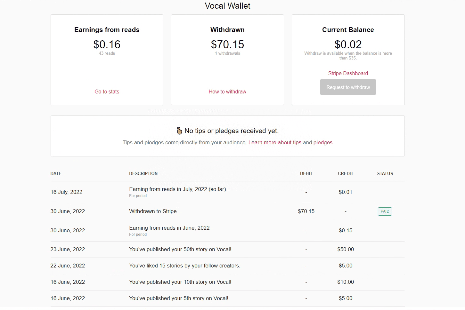The image size is (465, 310).
Task: Click the DESCRIPTION column header
Action: [143, 174]
